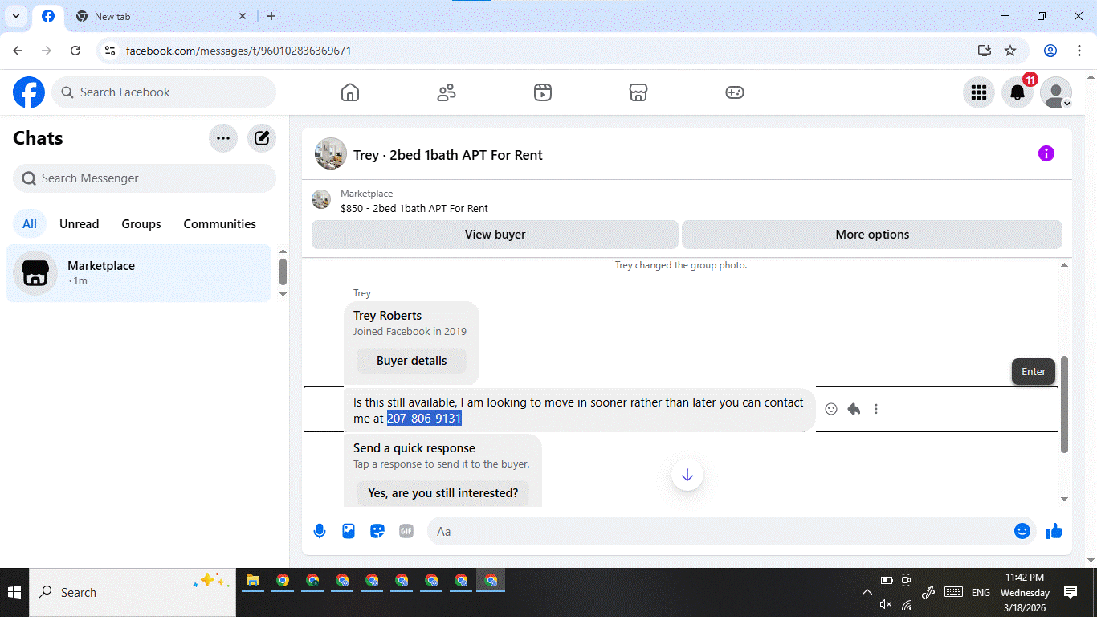This screenshot has width=1097, height=617.
Task: Open emoji picker in message box
Action: [x=1022, y=531]
